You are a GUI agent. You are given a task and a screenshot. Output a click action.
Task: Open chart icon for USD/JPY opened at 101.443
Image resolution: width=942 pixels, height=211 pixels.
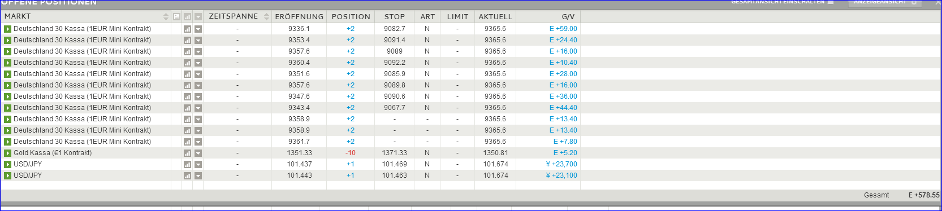coord(187,175)
